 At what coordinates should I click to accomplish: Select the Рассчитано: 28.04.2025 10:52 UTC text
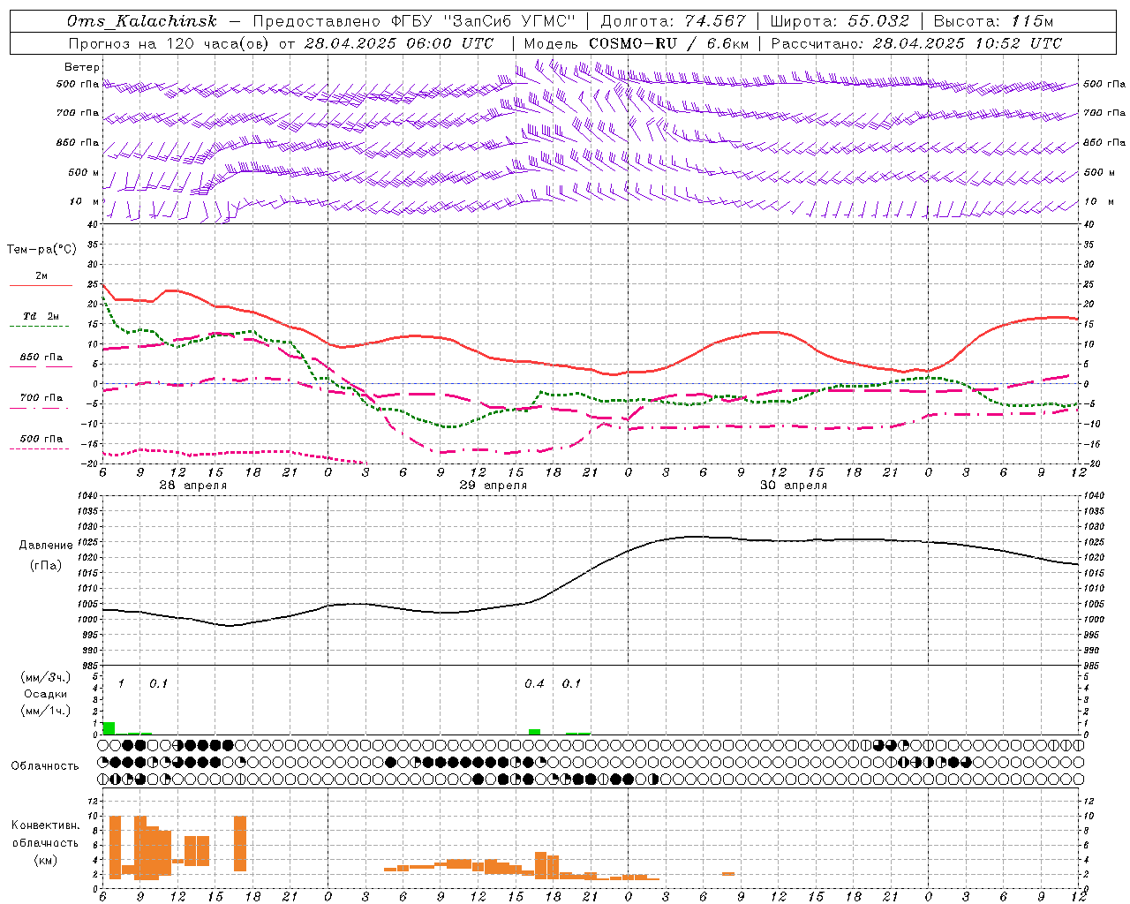[x=916, y=43]
